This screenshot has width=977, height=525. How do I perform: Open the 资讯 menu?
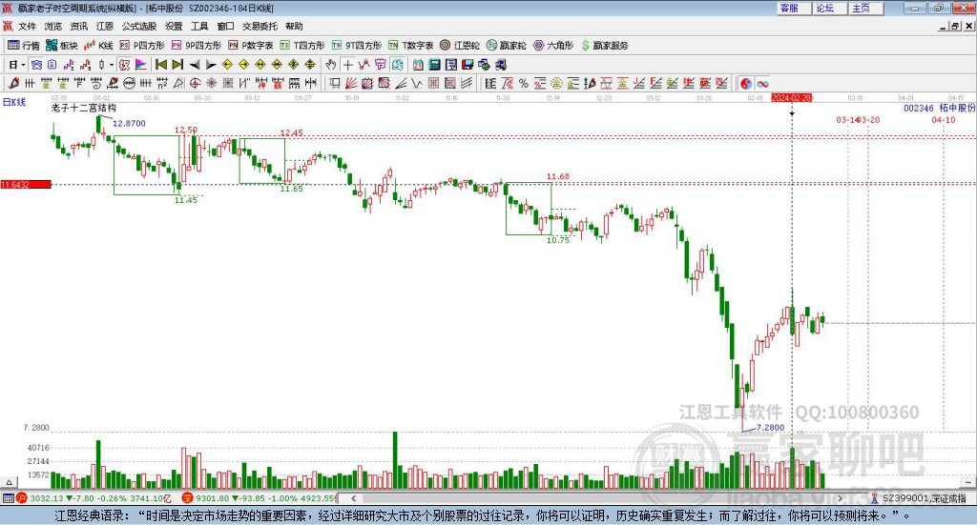point(78,26)
